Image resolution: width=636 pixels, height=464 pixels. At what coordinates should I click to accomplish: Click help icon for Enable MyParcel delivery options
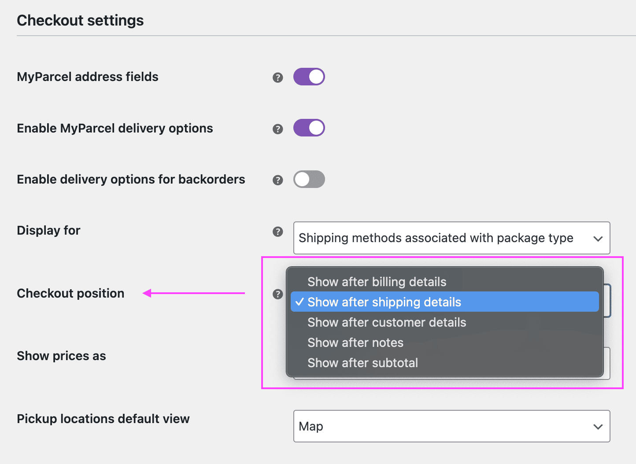click(277, 129)
